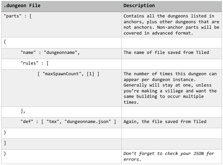Click the empty description cell beside the opening brace
Viewport: 223px width, 165px height.
click(171, 42)
